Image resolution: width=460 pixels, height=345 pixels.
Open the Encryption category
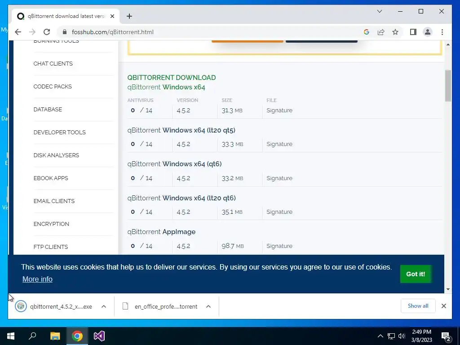51,224
